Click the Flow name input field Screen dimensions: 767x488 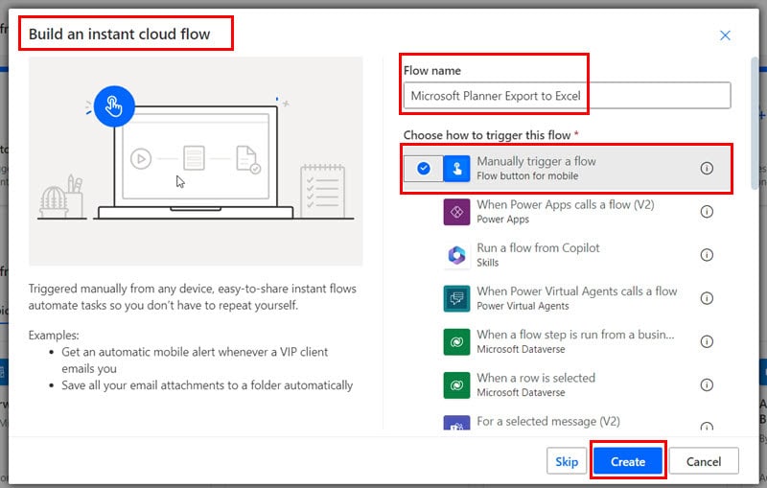(567, 95)
